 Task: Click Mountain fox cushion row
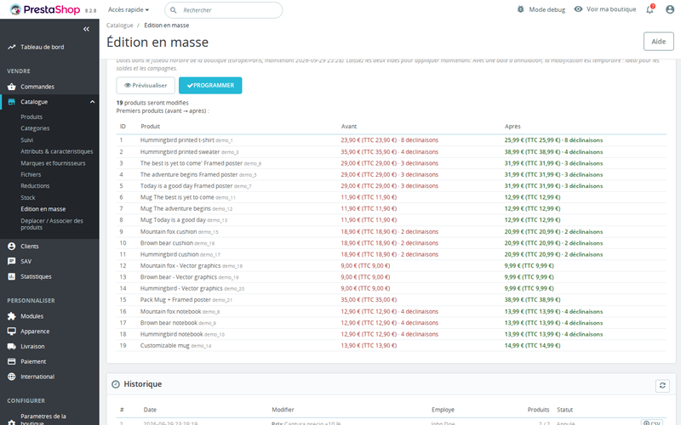[x=391, y=231]
